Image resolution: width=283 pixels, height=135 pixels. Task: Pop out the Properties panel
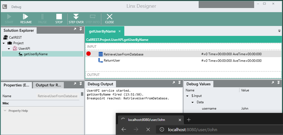click(75, 84)
